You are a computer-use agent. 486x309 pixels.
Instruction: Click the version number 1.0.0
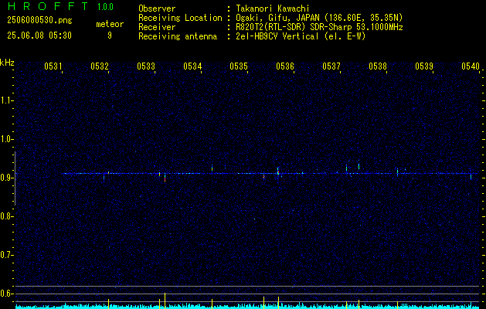[x=105, y=6]
